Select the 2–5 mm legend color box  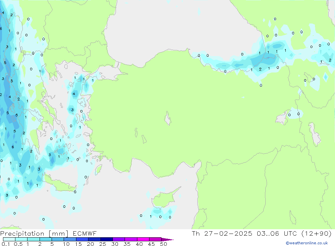click(46, 239)
